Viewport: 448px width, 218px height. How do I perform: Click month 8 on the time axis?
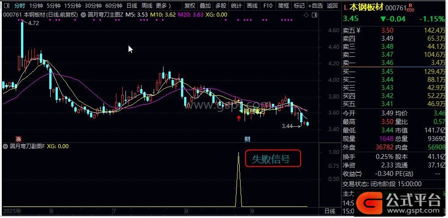pos(186,211)
